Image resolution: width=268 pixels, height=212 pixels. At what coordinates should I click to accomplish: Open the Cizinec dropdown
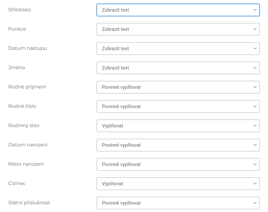pyautogui.click(x=178, y=184)
